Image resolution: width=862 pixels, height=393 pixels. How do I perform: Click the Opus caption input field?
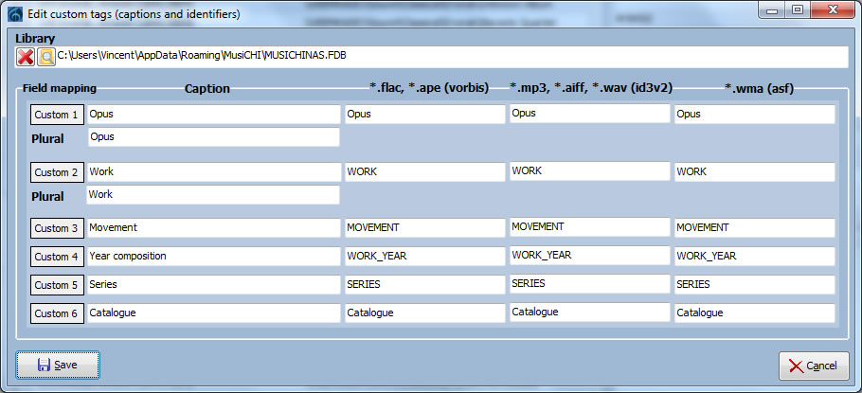coord(213,115)
